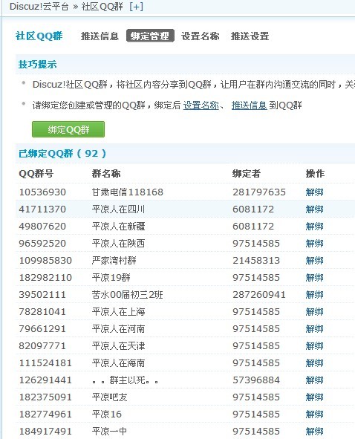Click the green 绑定QQ群 button
355x439 pixels.
point(68,129)
